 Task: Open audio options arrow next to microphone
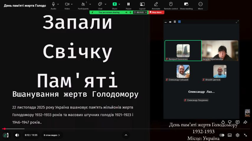pos(58,4)
